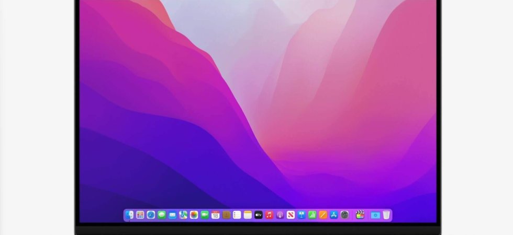Open System Preferences from dock
This screenshot has height=235, width=513.
tap(344, 215)
